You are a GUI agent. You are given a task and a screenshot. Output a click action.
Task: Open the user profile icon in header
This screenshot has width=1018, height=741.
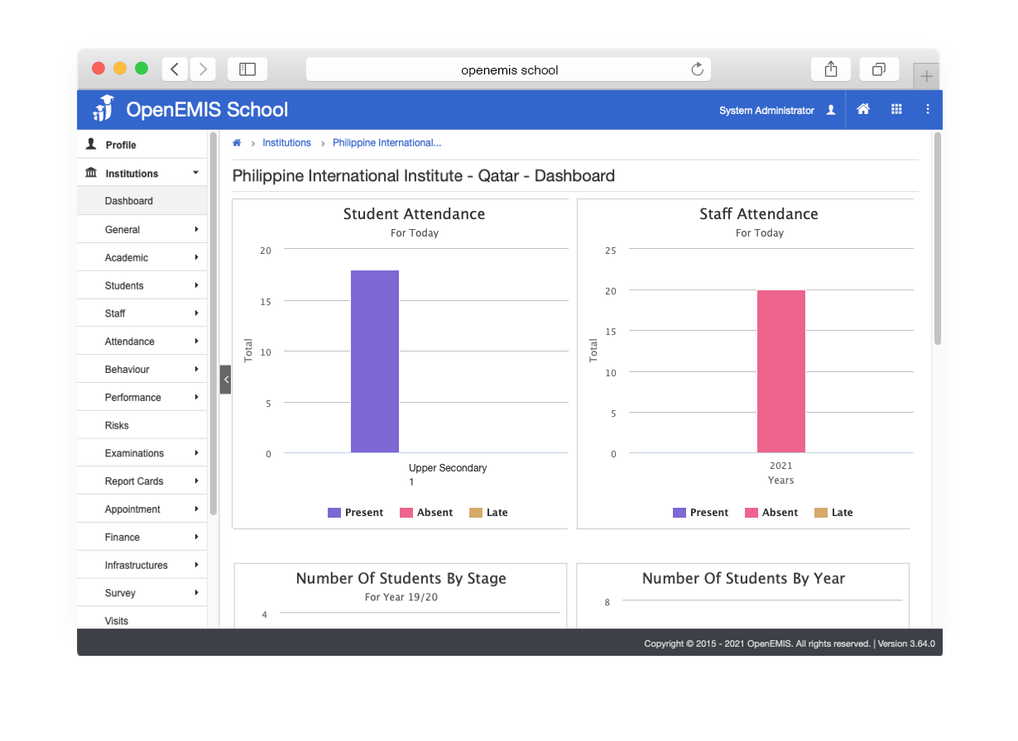pyautogui.click(x=831, y=110)
